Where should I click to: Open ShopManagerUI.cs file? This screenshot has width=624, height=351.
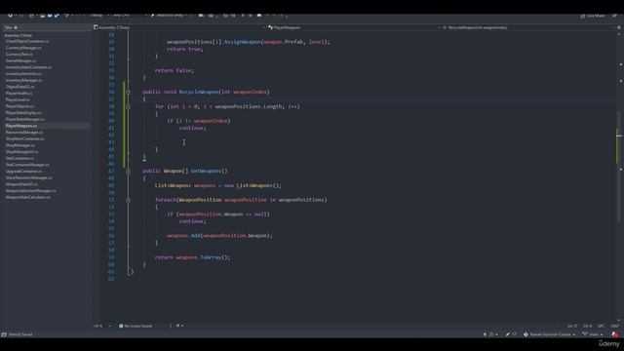click(21, 152)
